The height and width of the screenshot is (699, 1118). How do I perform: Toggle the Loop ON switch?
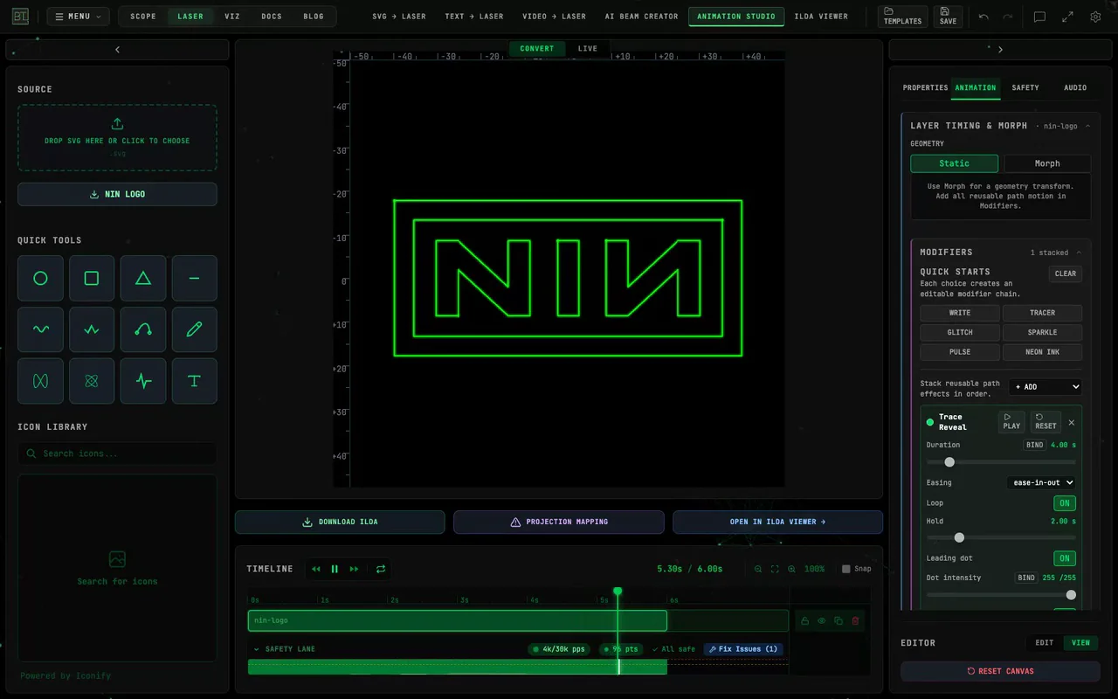coord(1065,503)
